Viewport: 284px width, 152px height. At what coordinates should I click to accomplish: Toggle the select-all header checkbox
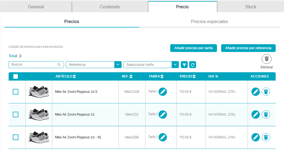coord(16,76)
